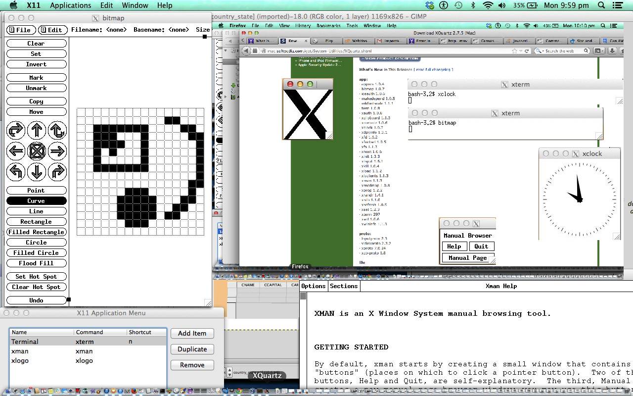This screenshot has width=633, height=396.
Task: Click the Set button in bitmap
Action: coord(36,54)
